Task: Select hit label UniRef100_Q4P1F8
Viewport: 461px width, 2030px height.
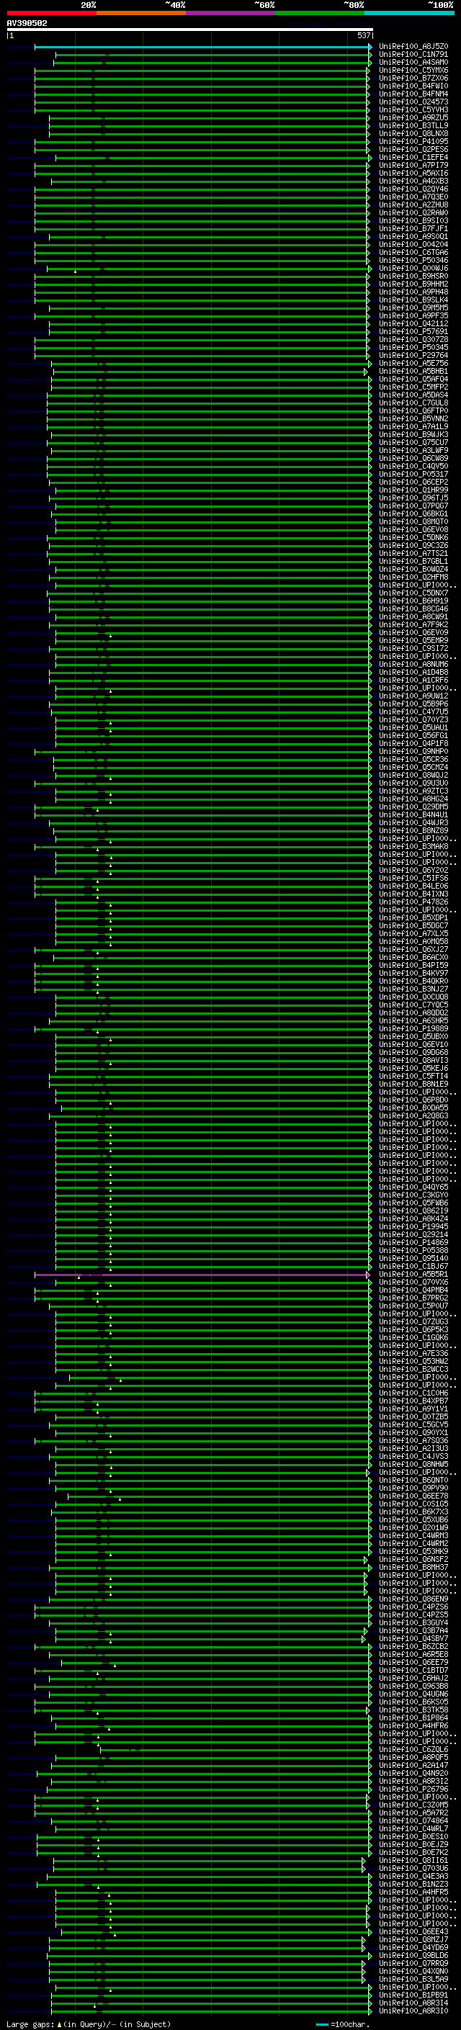Action: pos(413,744)
